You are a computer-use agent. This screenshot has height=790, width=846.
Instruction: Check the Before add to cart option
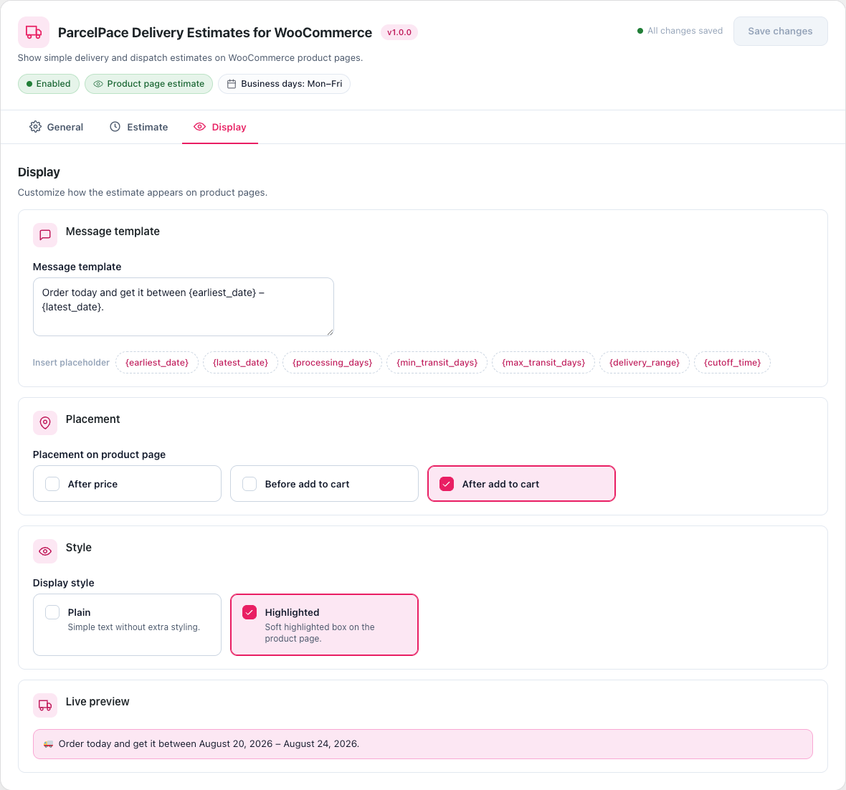click(x=249, y=484)
